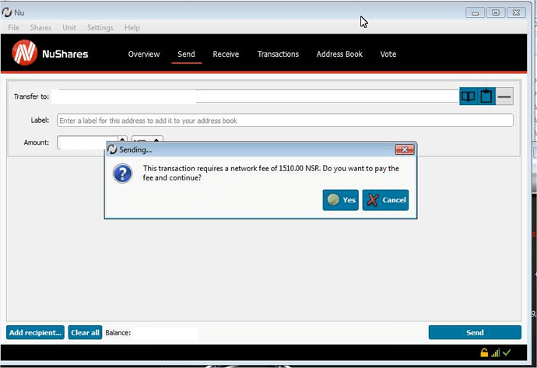Image resolution: width=537 pixels, height=368 pixels.
Task: Switch to the Overview tab
Action: [144, 54]
